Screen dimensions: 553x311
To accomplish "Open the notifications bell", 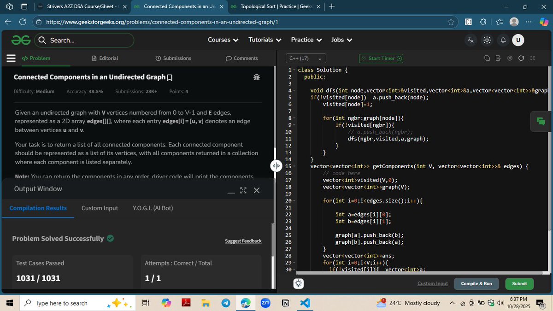I will click(x=503, y=40).
